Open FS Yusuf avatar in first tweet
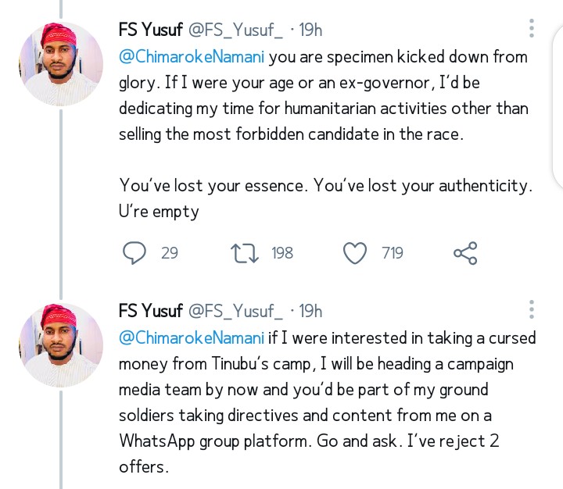Image resolution: width=563 pixels, height=489 pixels. coord(61,63)
